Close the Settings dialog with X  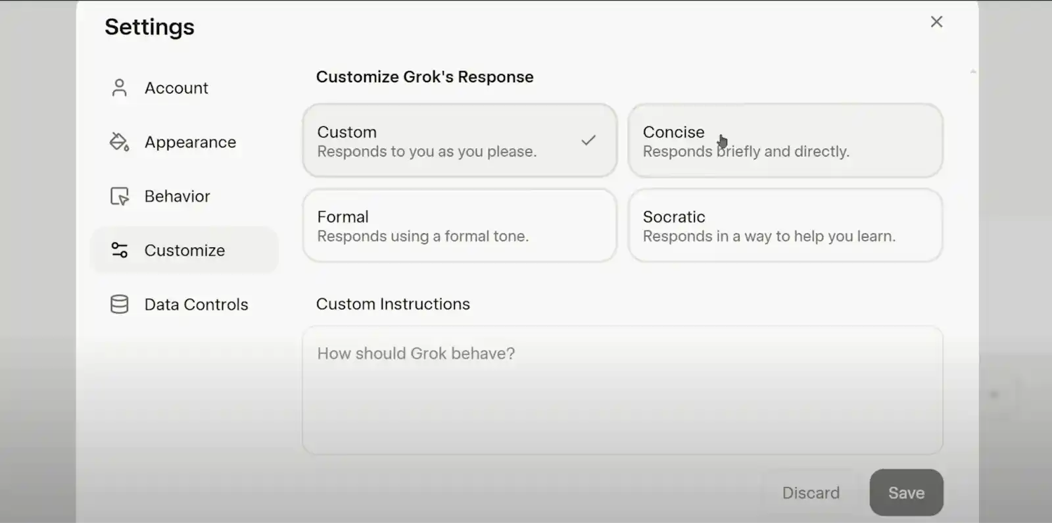coord(936,22)
